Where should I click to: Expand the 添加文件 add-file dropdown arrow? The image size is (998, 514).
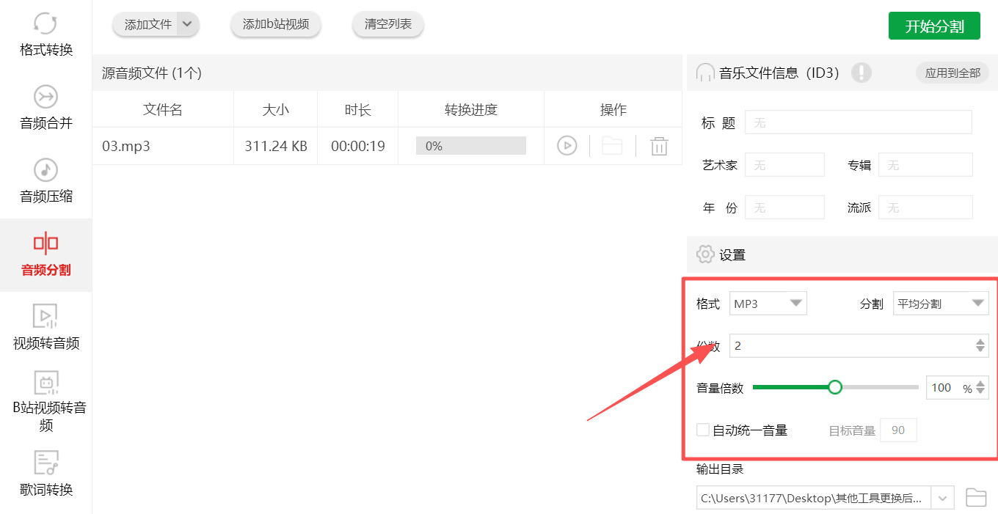[x=188, y=24]
